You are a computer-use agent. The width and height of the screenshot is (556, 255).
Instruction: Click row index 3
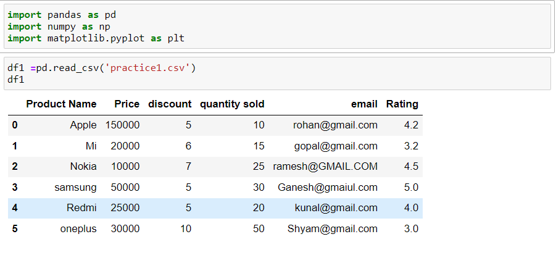15,187
